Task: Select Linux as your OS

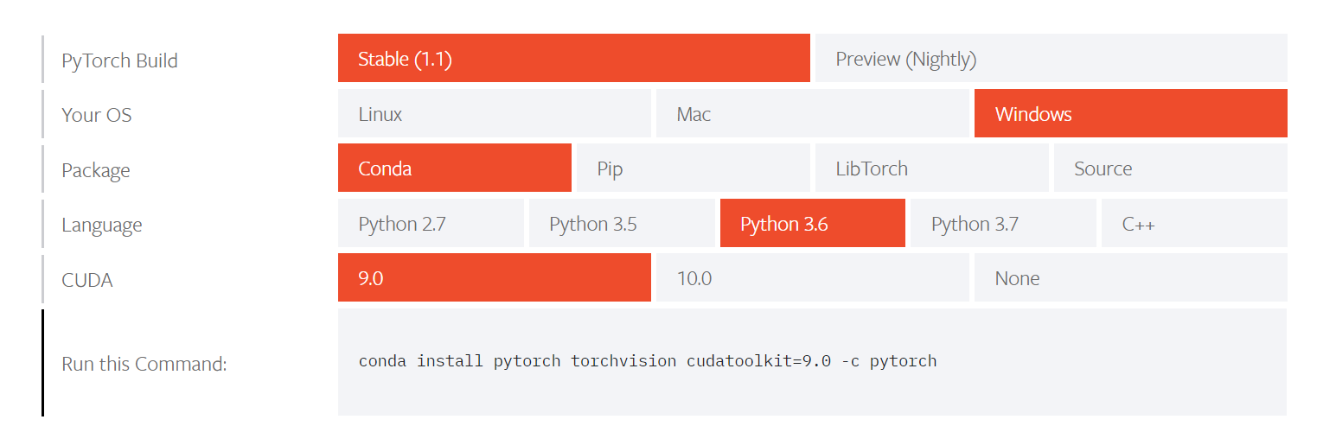Action: (x=494, y=113)
